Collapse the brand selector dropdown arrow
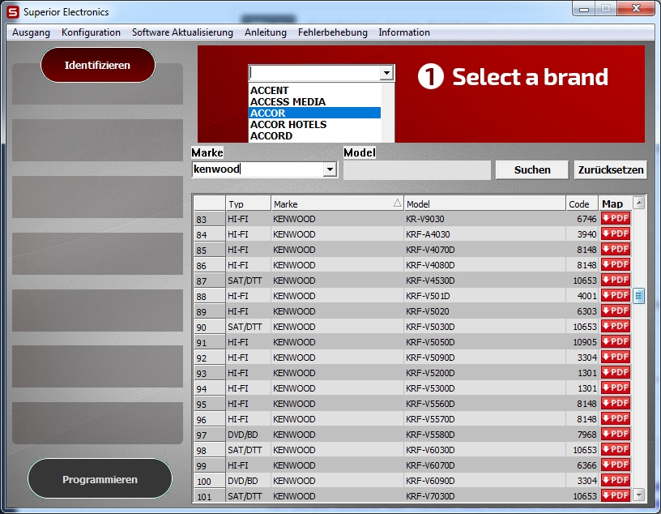Screen dimensions: 661x514 386,73
